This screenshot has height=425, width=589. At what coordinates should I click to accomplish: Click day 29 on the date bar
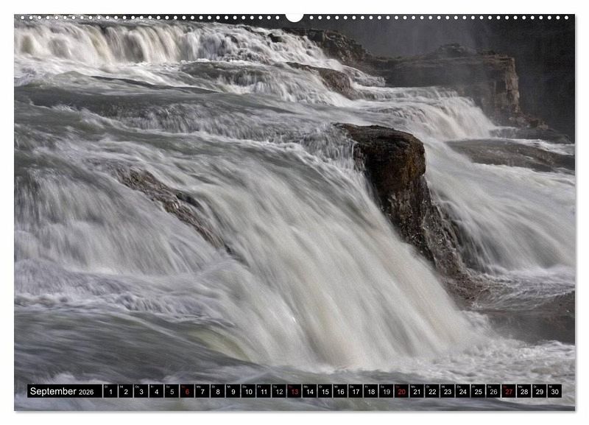[x=540, y=391]
